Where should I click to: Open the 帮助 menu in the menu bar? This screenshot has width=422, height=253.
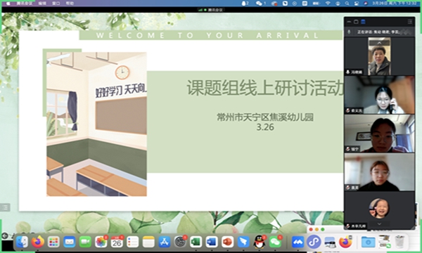(x=70, y=4)
